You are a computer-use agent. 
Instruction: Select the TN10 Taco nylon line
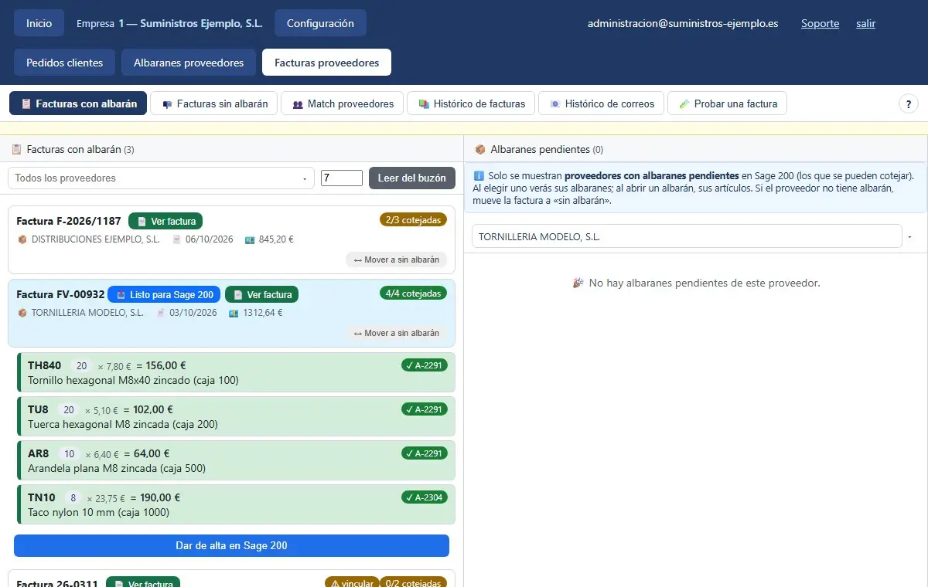(236, 504)
